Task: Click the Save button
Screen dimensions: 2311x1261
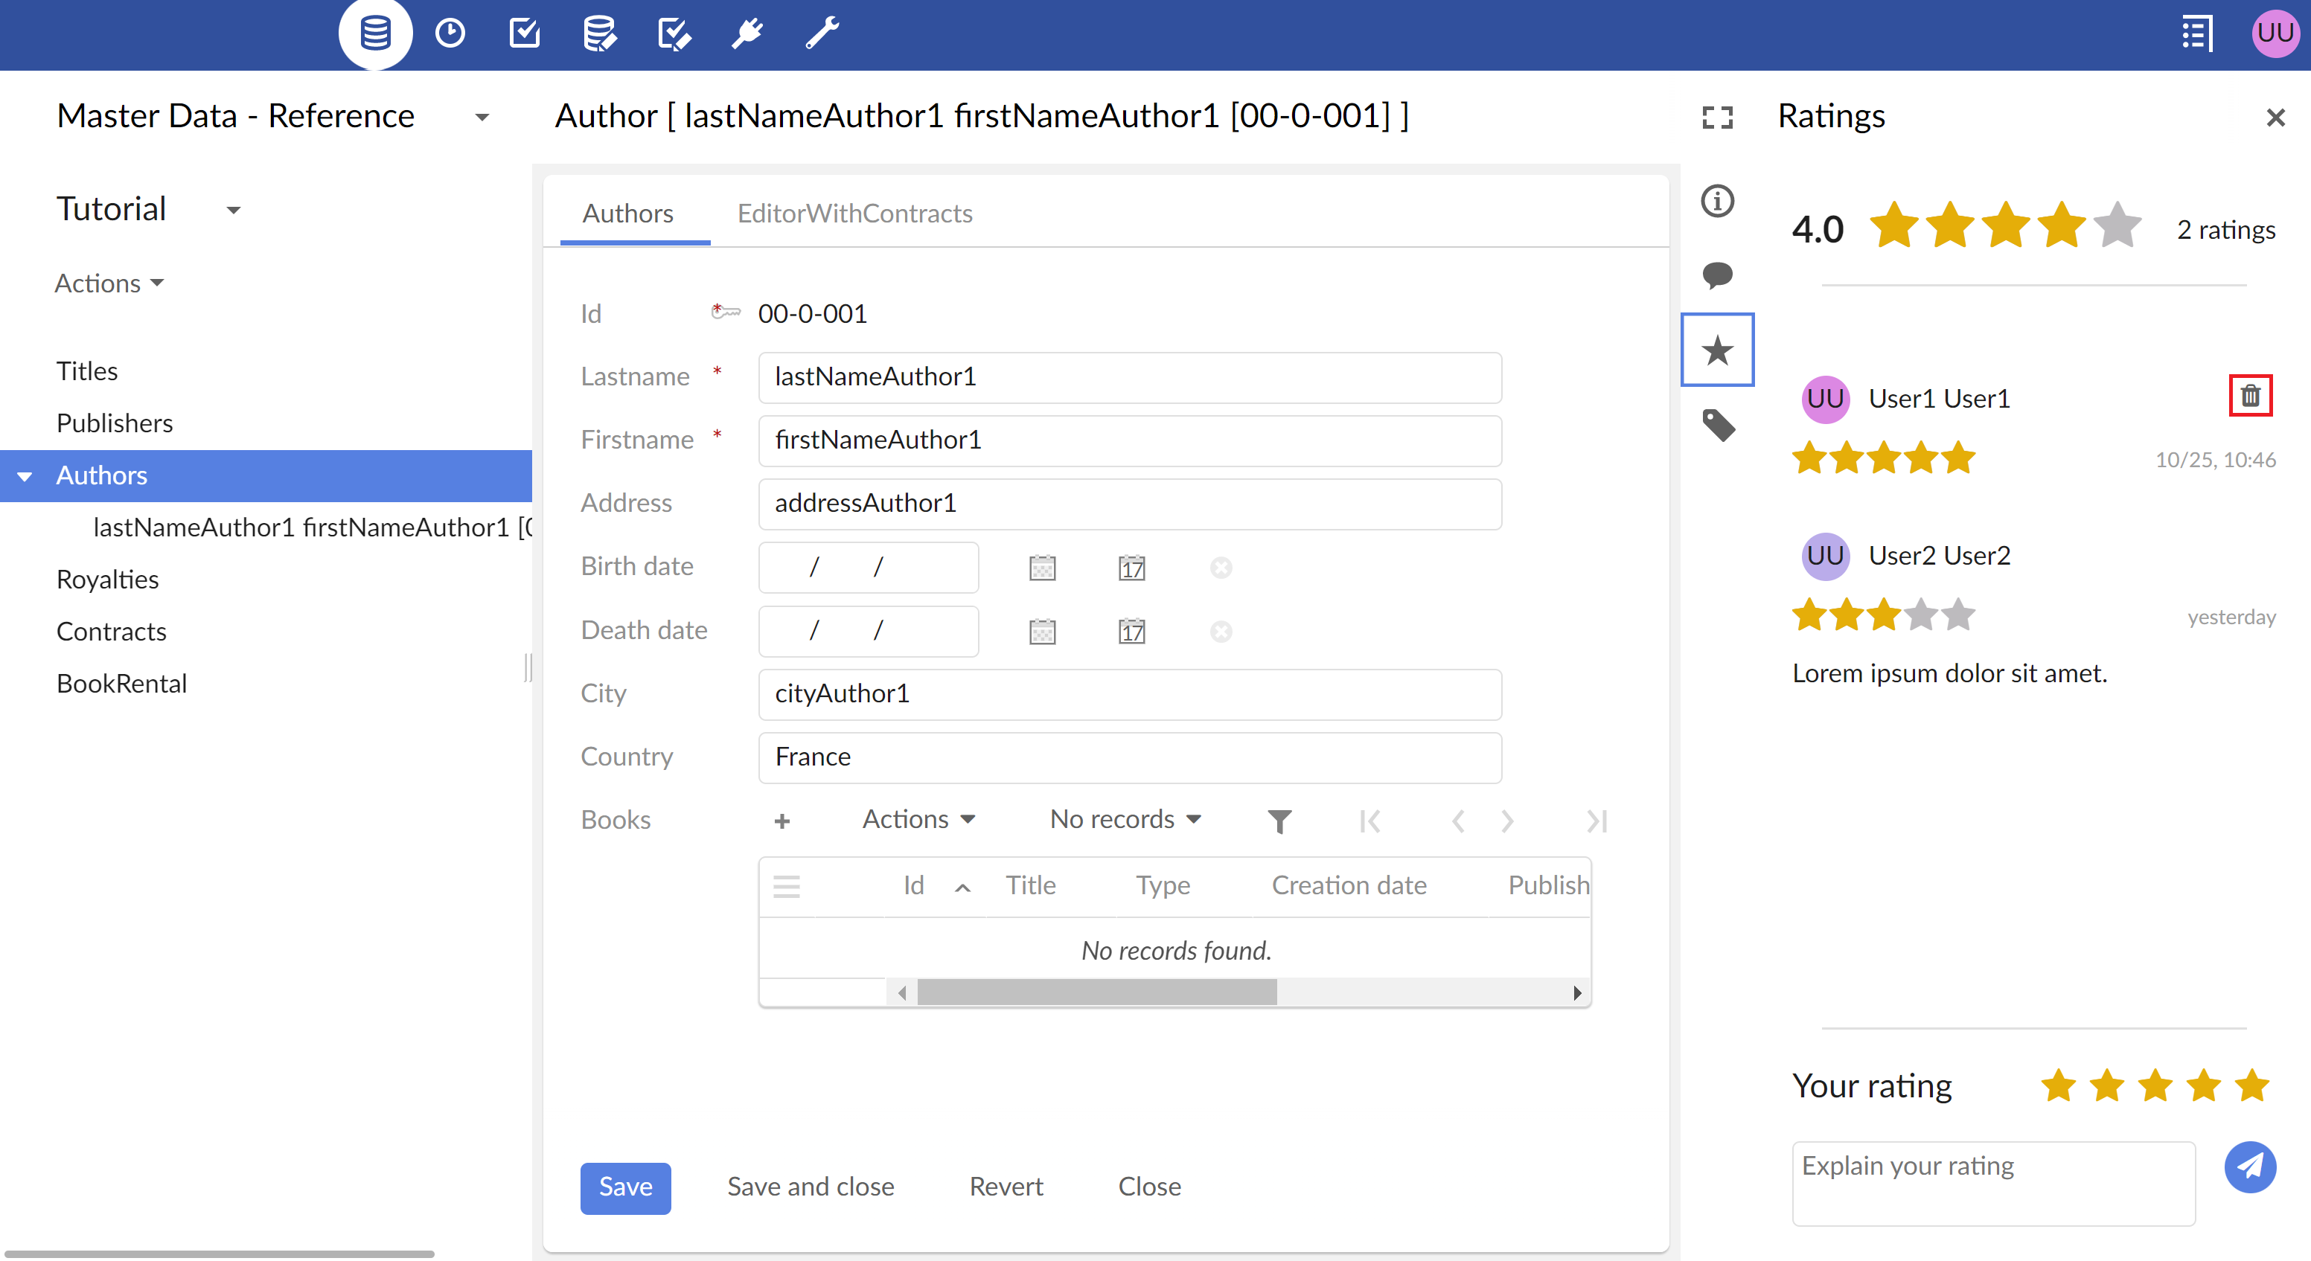Action: coord(624,1187)
